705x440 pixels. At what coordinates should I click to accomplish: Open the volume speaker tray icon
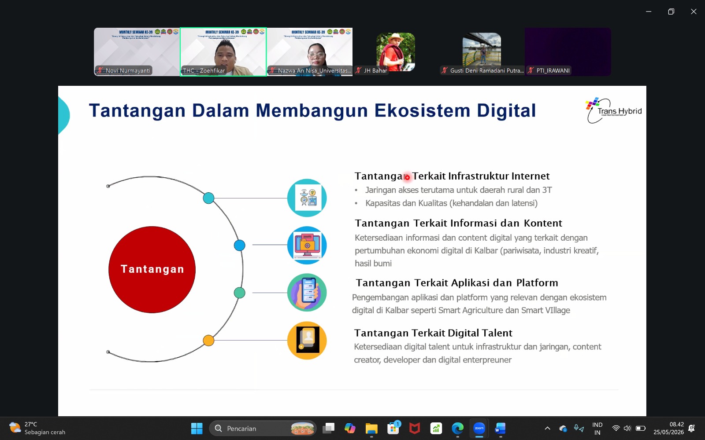[x=627, y=428]
